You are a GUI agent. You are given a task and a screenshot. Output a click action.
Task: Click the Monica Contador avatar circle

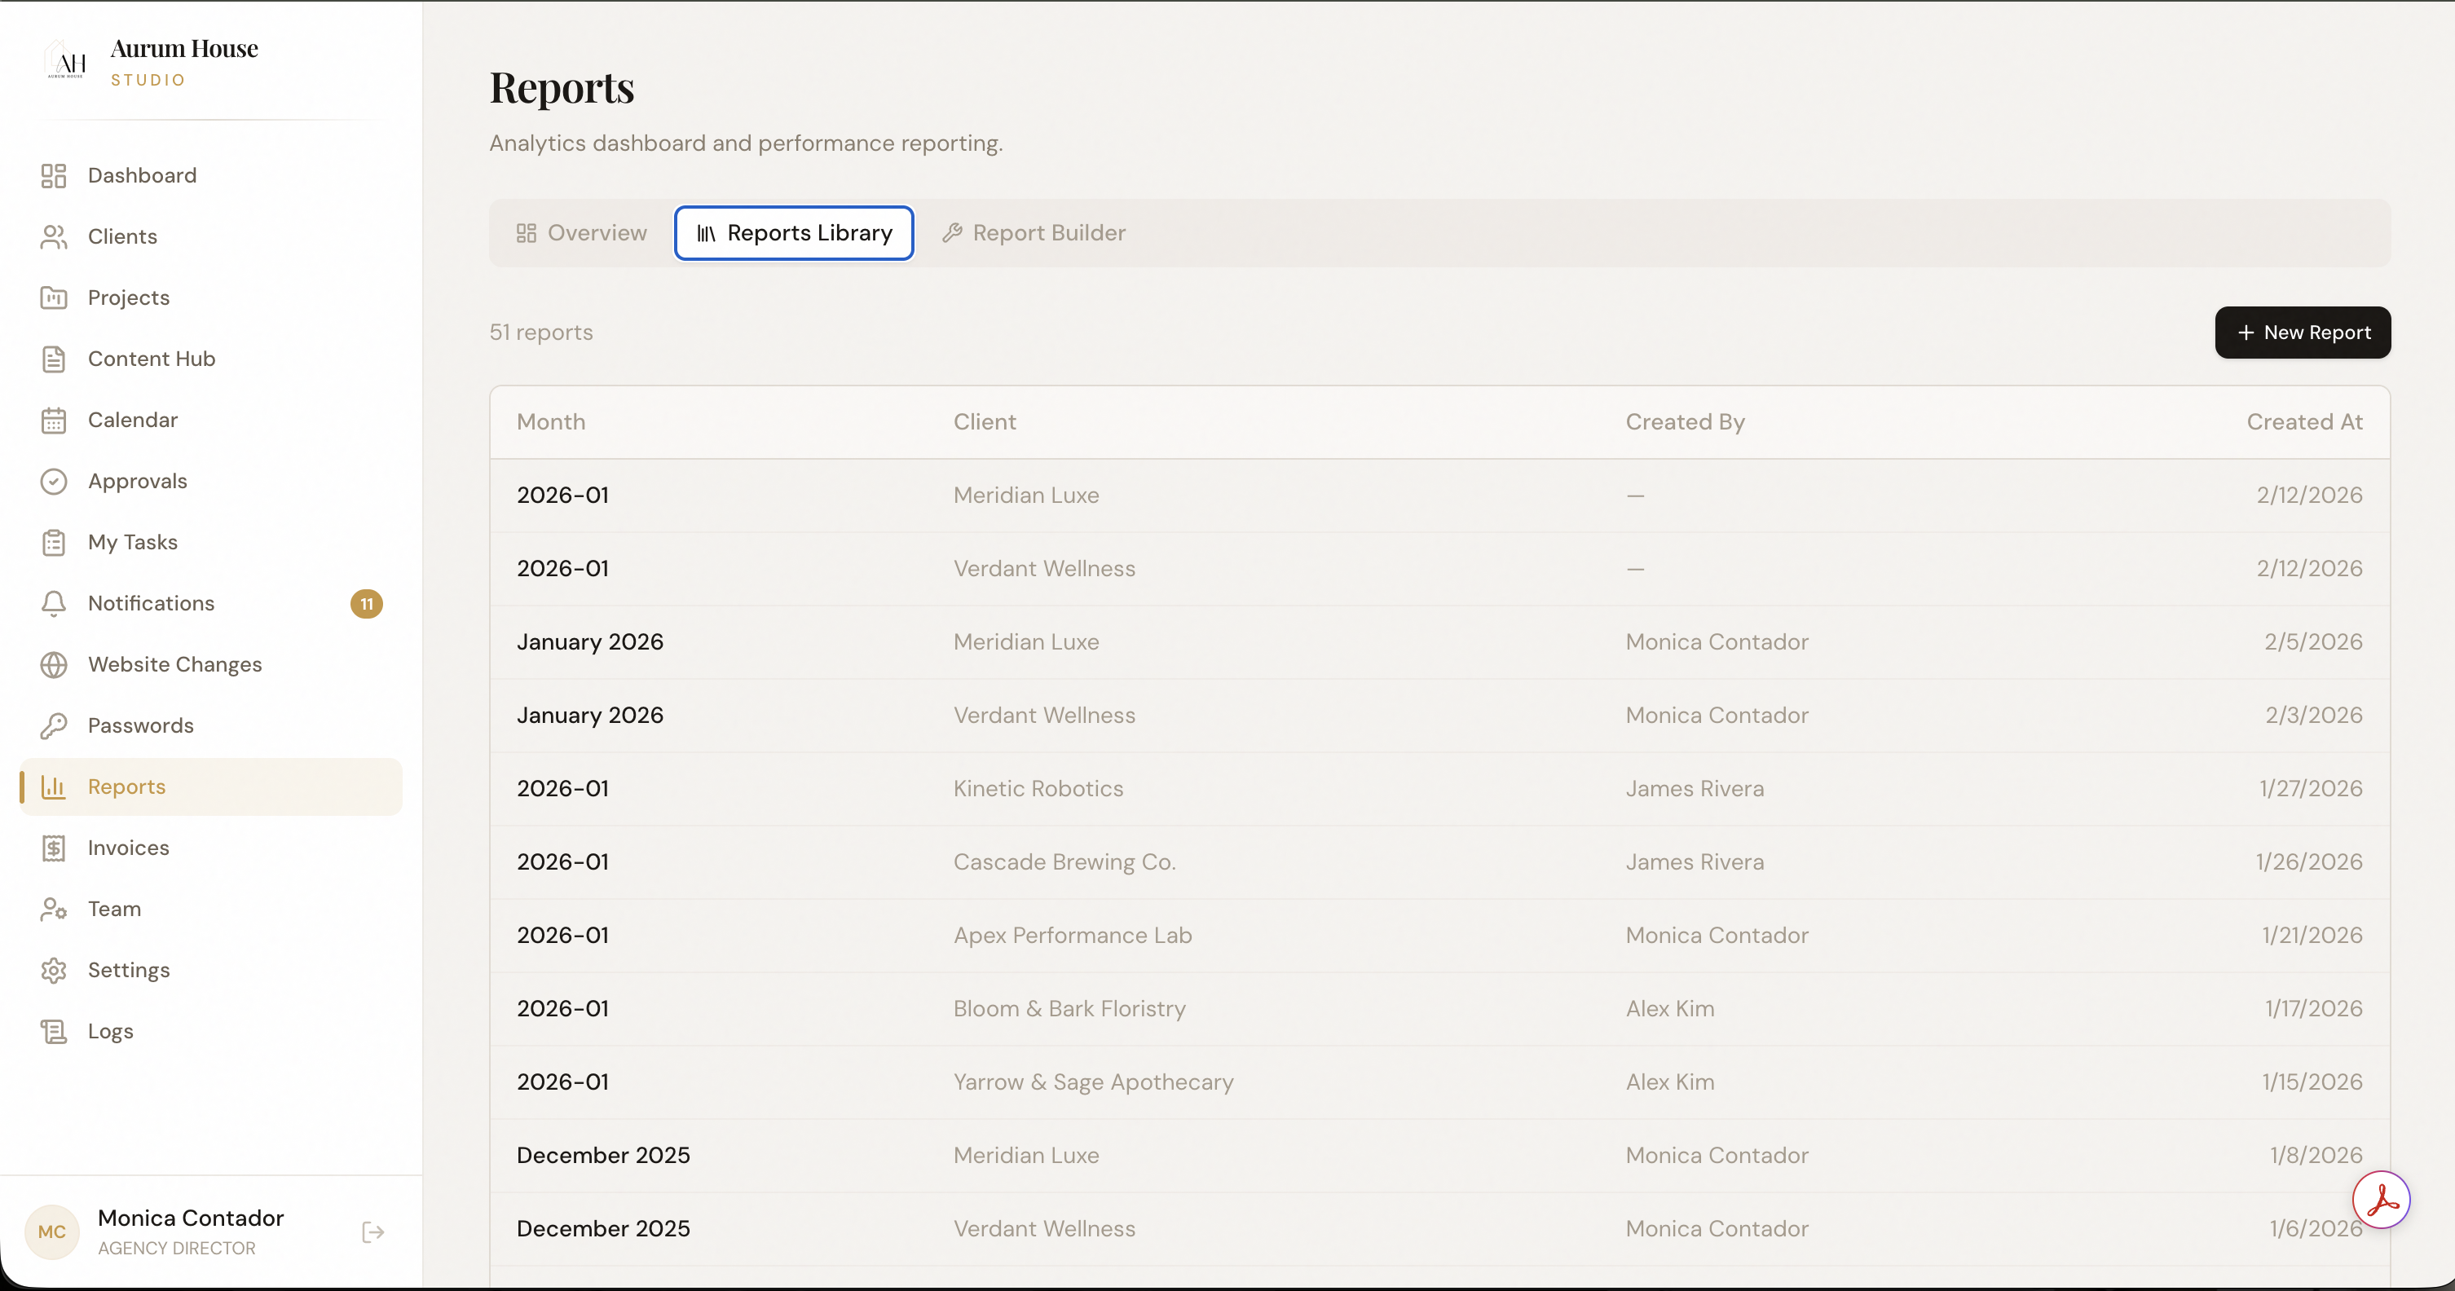52,1231
